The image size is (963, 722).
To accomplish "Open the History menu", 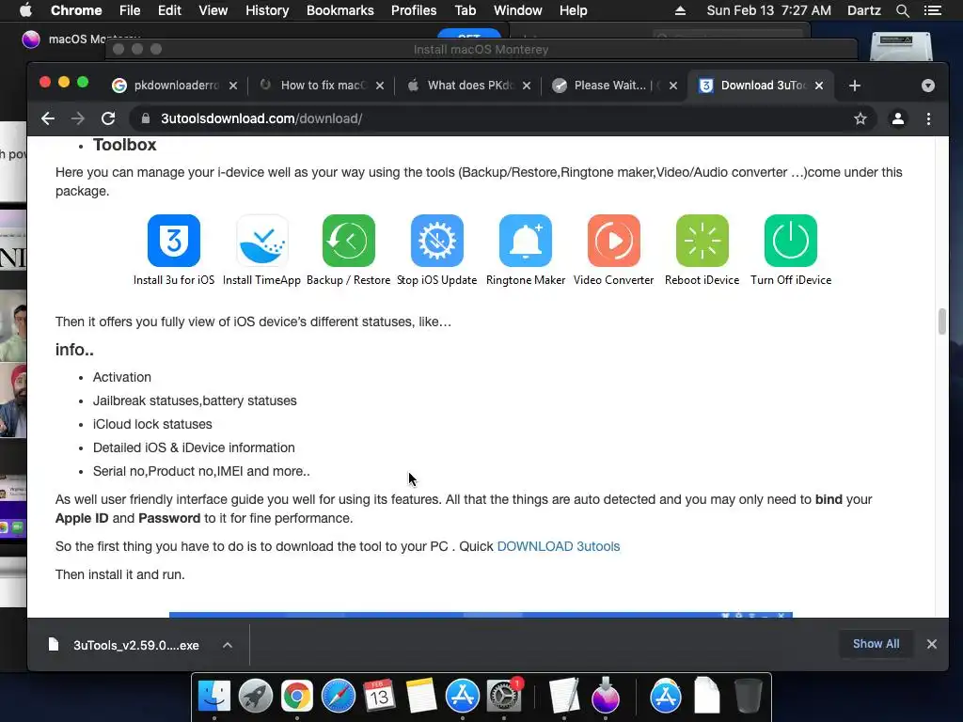I will point(267,10).
